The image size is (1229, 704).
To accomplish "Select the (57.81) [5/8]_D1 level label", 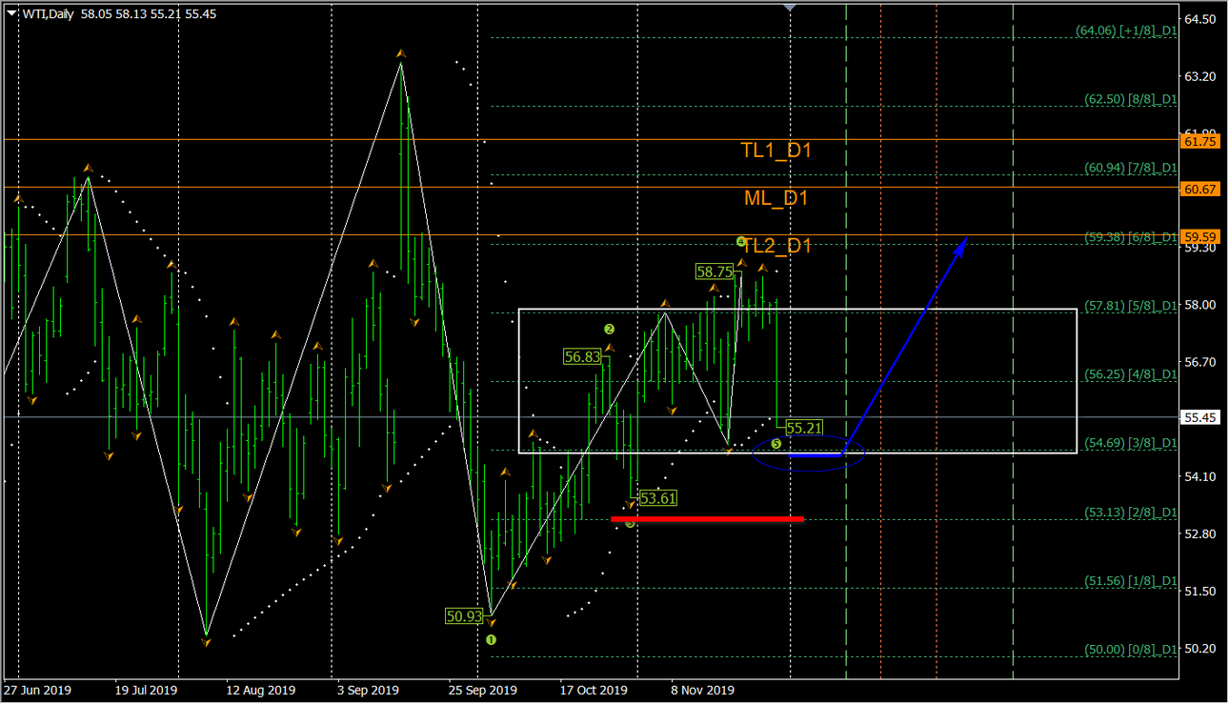I will coord(1132,306).
